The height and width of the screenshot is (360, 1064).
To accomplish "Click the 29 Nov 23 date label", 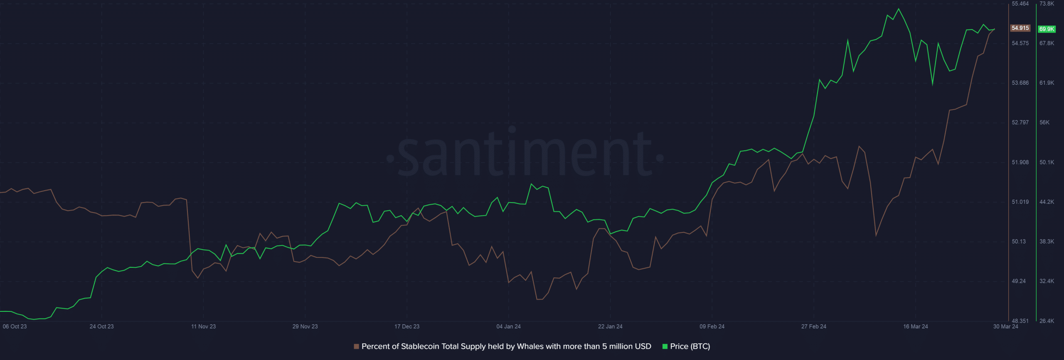I will [x=305, y=326].
